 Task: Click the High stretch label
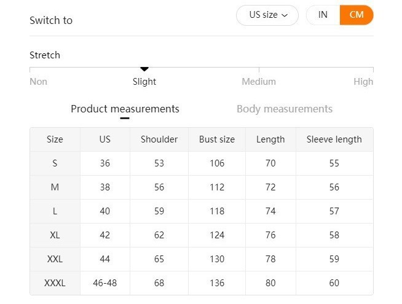363,82
